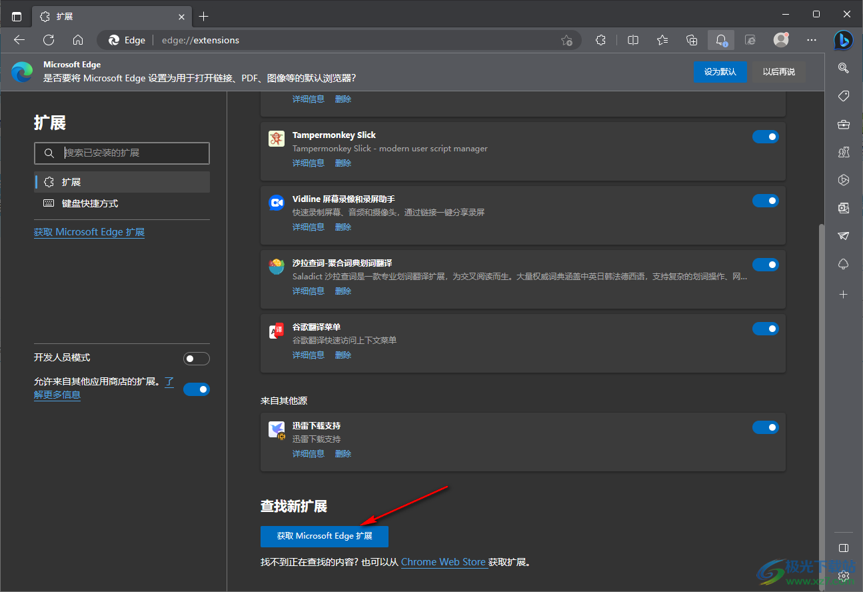Open Favorites list icon in toolbar
Screen dimensions: 863x592
(x=662, y=40)
